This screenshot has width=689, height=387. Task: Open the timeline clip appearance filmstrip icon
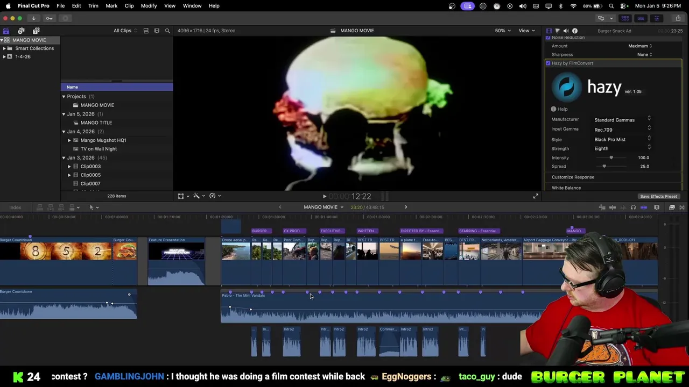tap(656, 207)
